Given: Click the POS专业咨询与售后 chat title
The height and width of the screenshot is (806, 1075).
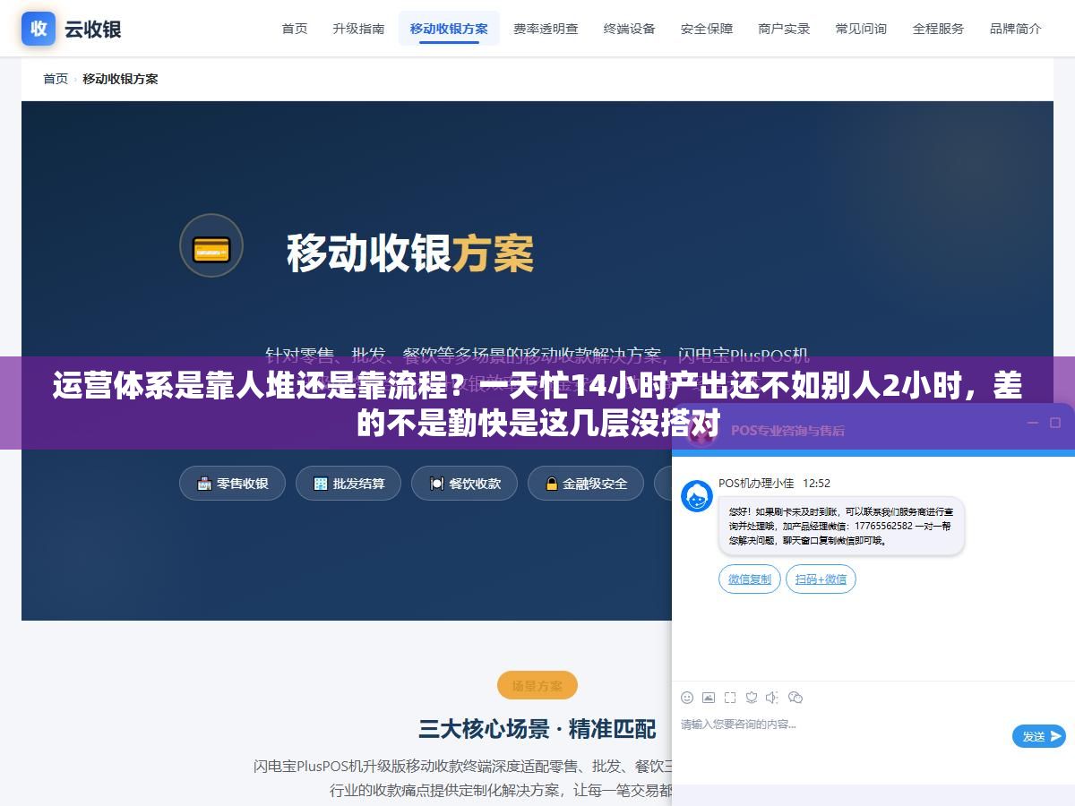Looking at the screenshot, I should coord(787,431).
